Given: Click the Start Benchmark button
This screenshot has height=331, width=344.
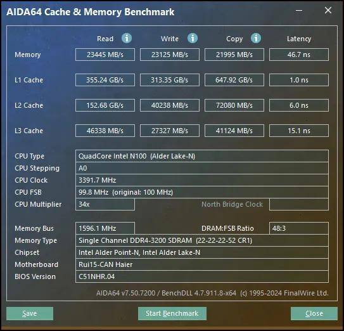Looking at the screenshot, I should (x=172, y=313).
